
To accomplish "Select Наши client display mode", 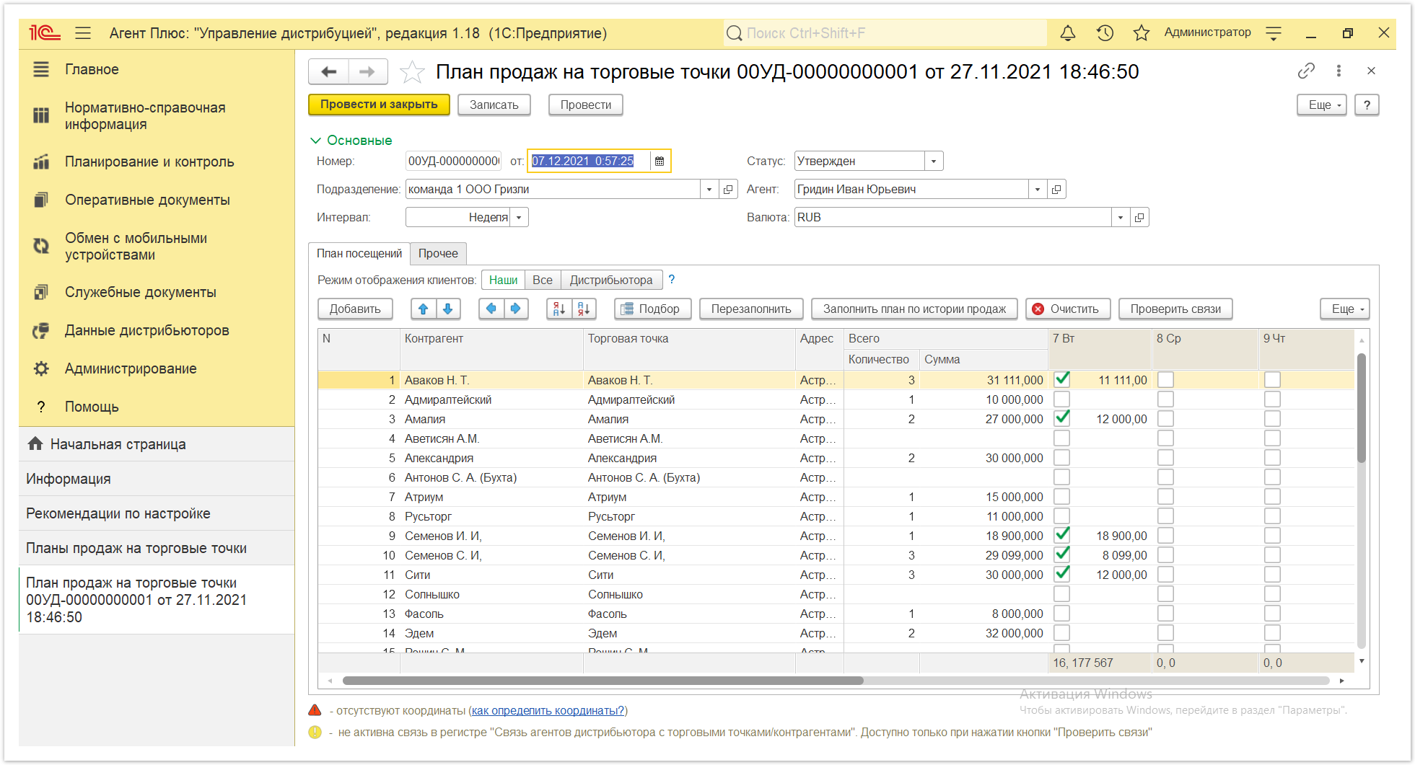I will click(503, 280).
